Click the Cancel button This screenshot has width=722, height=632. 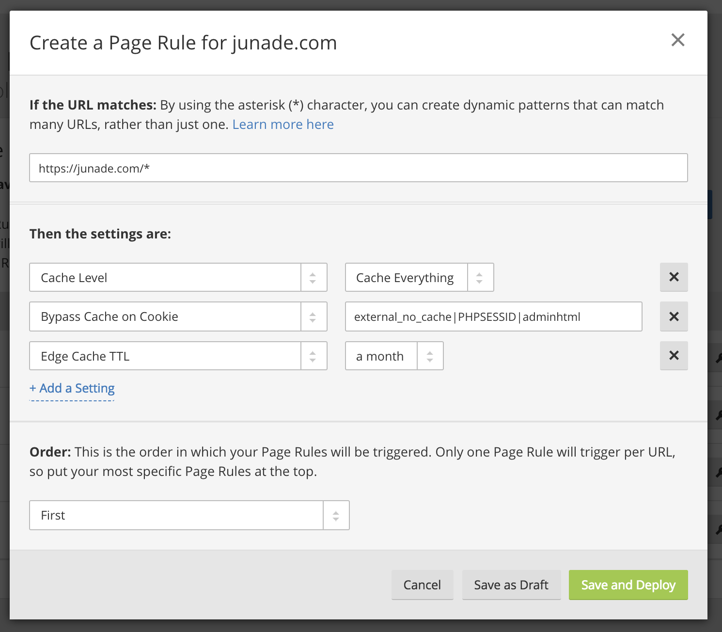click(422, 585)
